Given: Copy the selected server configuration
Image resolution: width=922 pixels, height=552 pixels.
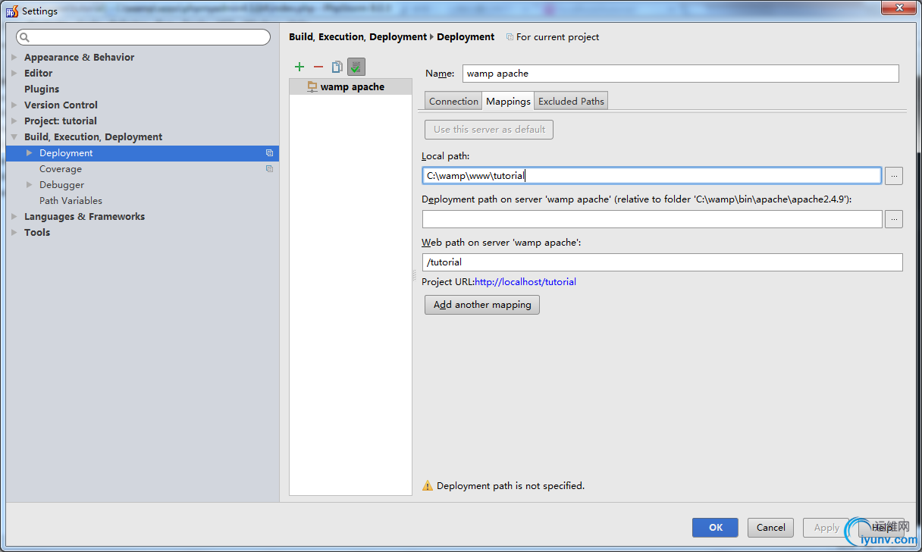Looking at the screenshot, I should click(337, 67).
